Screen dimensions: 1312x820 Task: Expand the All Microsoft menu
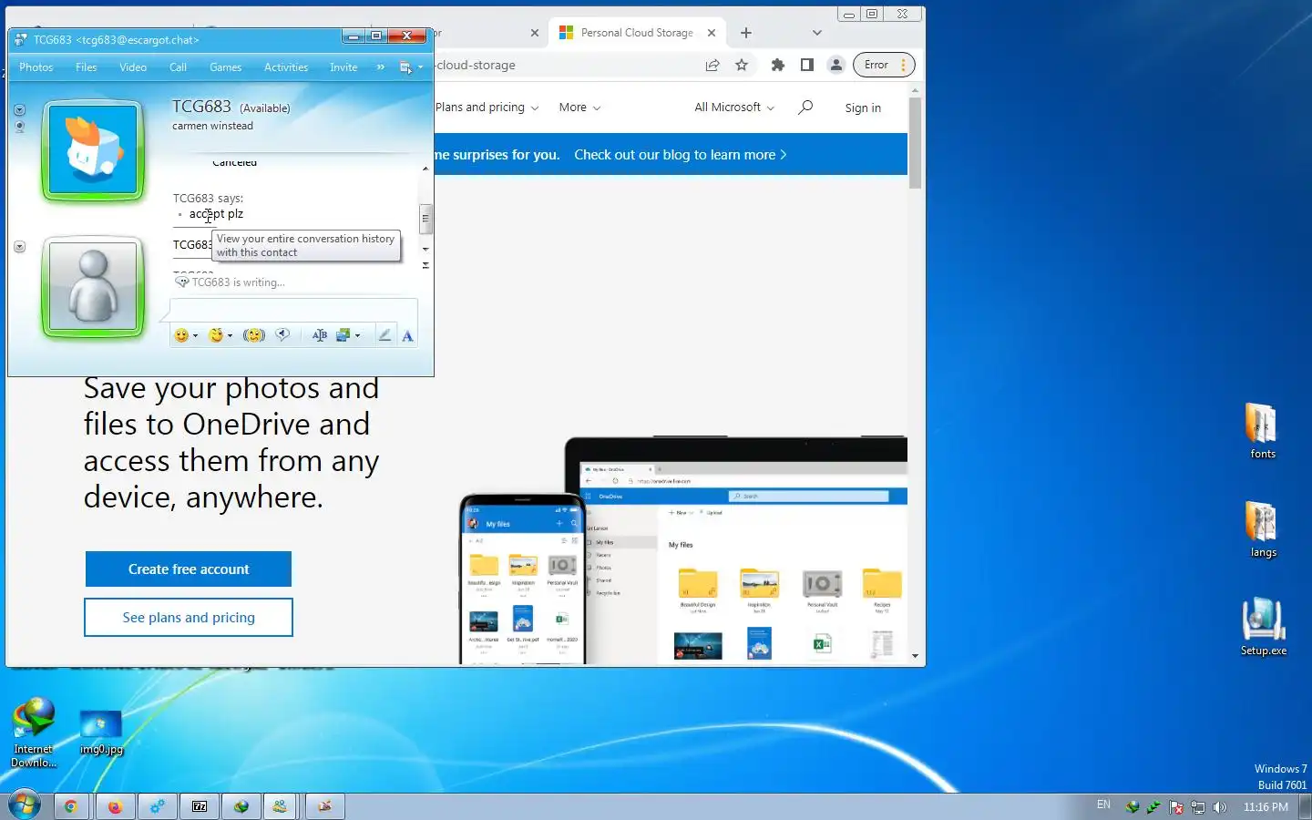click(x=734, y=108)
